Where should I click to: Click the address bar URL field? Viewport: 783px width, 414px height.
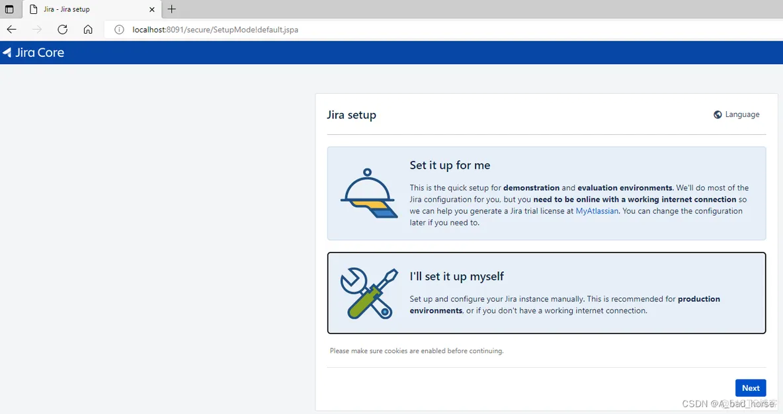[444, 30]
